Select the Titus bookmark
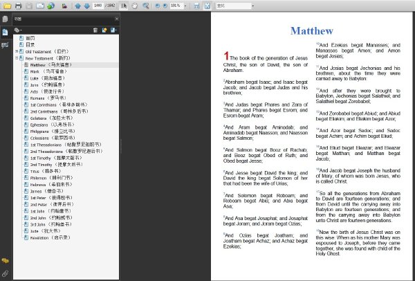This screenshot has height=281, width=415. coord(46,171)
